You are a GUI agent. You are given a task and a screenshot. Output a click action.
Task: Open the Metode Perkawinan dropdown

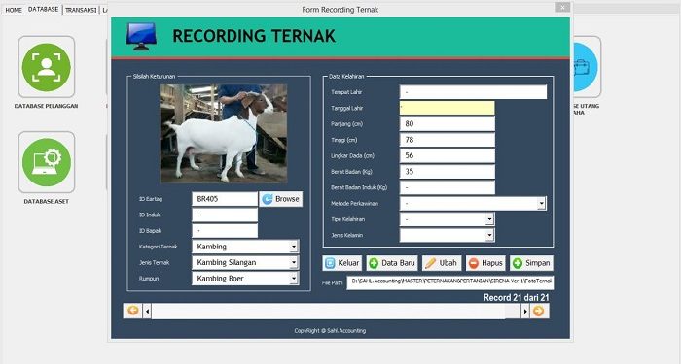[541, 203]
